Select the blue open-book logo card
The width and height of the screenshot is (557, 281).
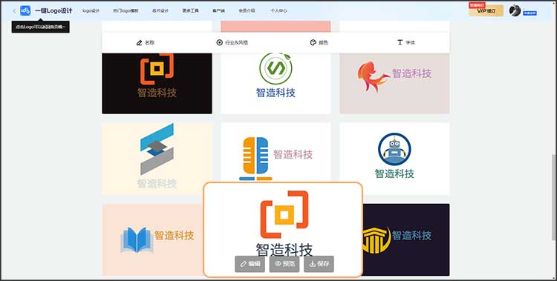tap(153, 239)
